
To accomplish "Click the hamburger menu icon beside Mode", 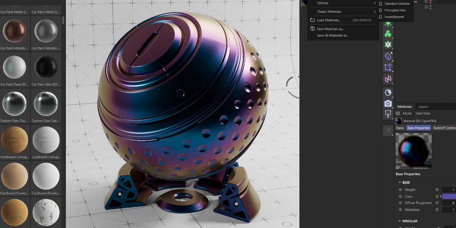I will [398, 114].
